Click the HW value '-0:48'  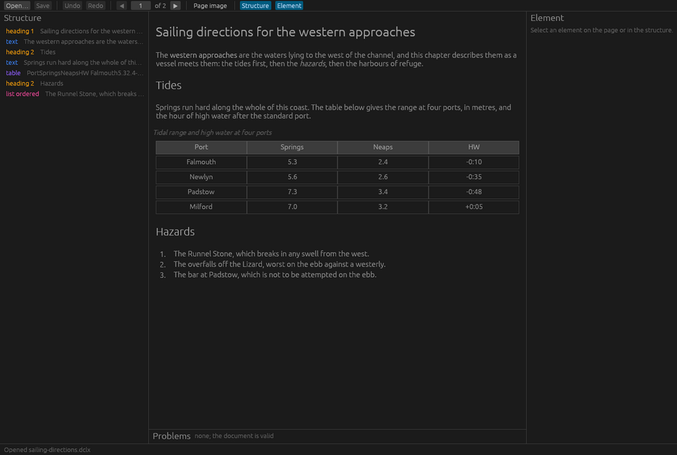[474, 192]
